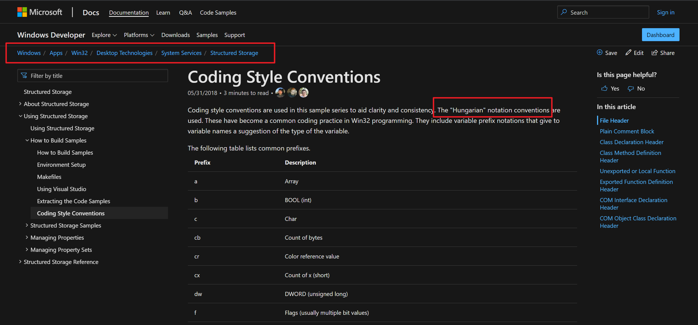Click the first contributor avatar
This screenshot has width=698, height=325.
(x=280, y=93)
